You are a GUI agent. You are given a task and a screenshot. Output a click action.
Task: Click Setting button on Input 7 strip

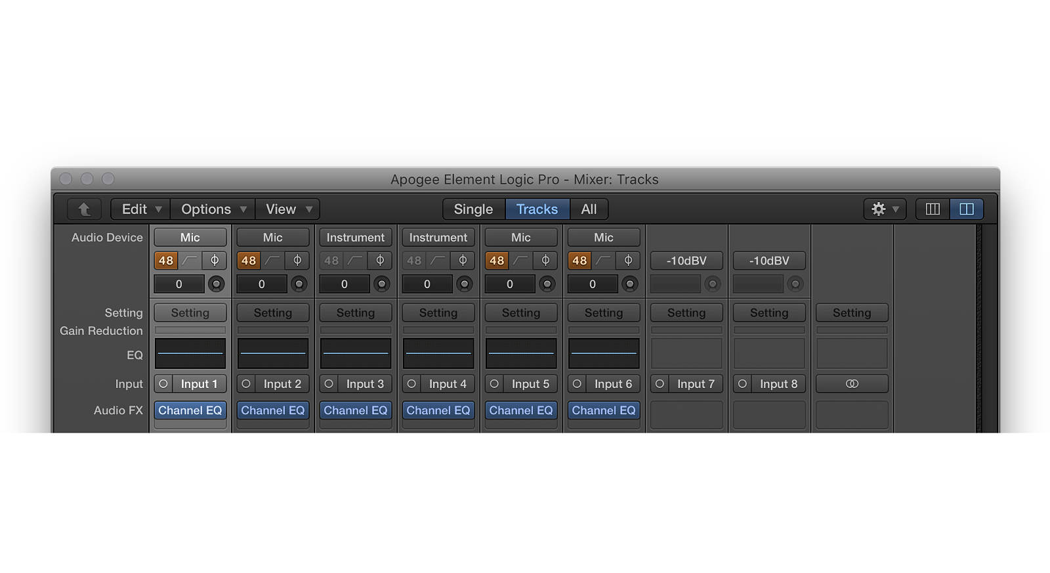coord(686,313)
